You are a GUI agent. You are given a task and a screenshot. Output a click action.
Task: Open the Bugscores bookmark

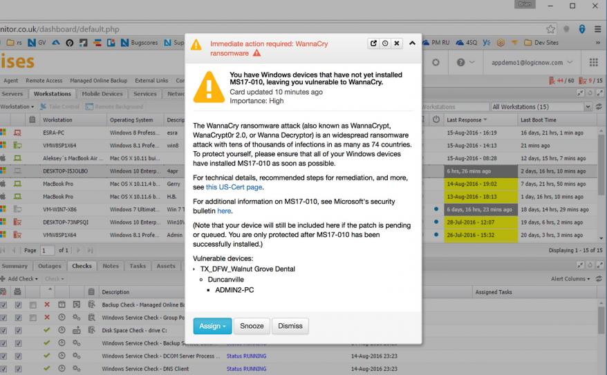(139, 43)
